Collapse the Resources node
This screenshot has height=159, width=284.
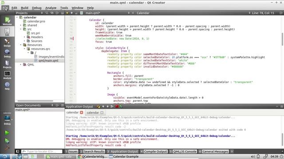(x=21, y=45)
